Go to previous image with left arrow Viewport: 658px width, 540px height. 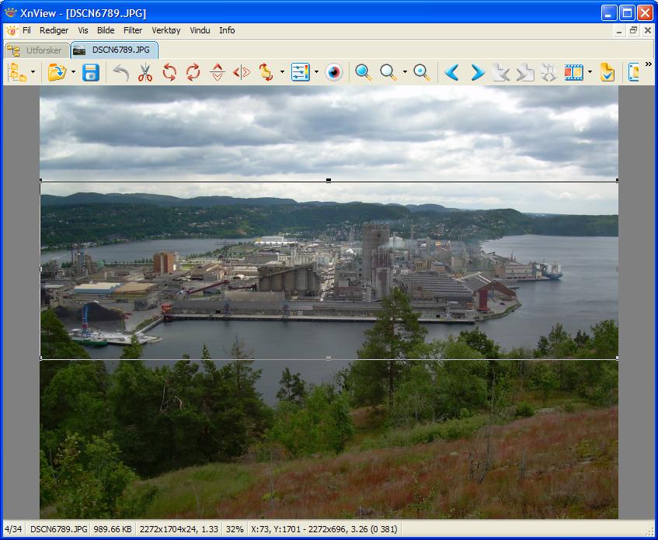click(x=452, y=72)
